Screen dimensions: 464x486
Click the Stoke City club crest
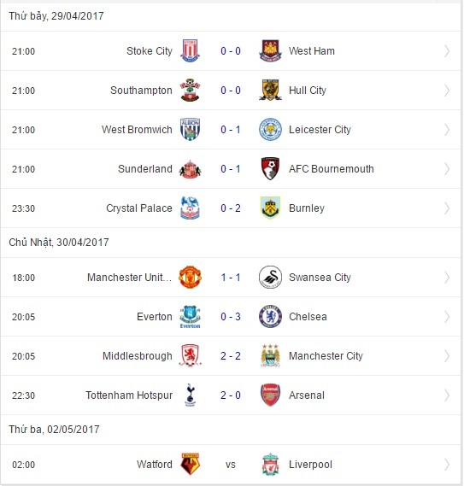[x=190, y=50]
